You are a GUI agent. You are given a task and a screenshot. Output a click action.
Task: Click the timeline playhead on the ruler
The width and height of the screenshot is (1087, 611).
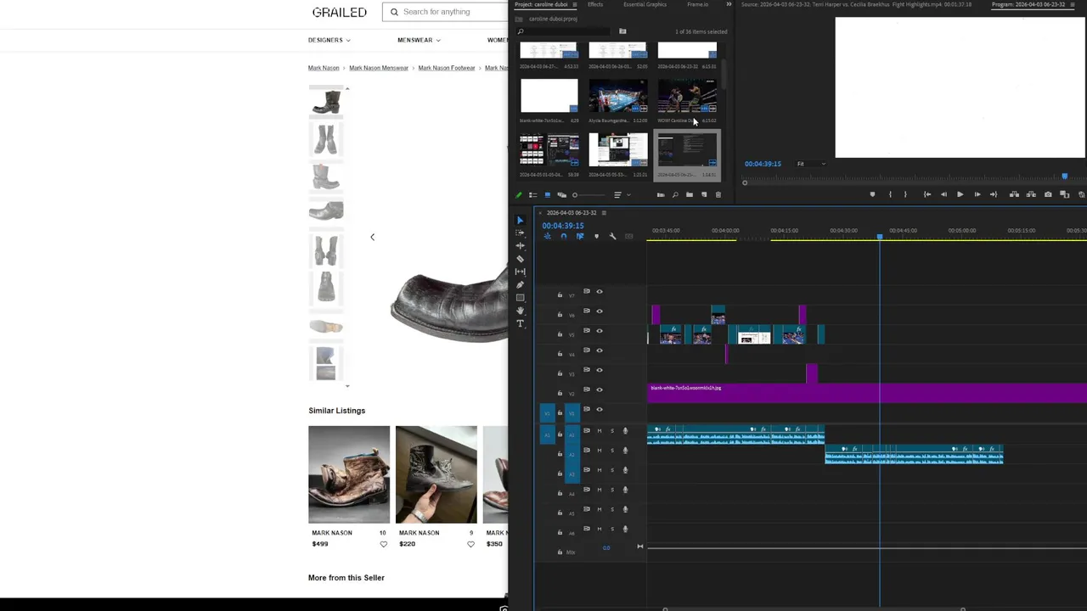coord(880,235)
